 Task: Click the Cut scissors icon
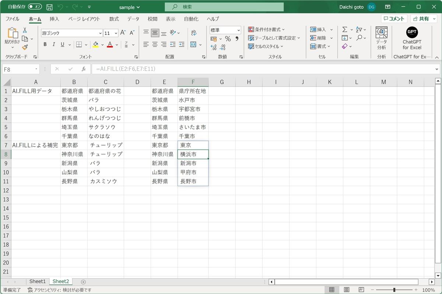[x=25, y=30]
